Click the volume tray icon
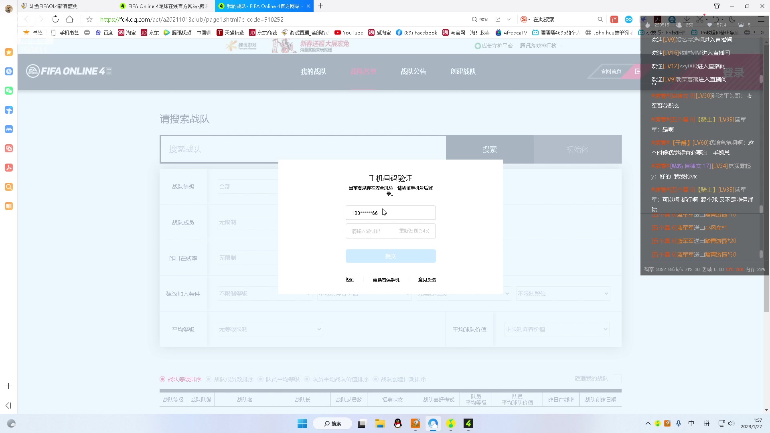The image size is (770, 433). [731, 423]
